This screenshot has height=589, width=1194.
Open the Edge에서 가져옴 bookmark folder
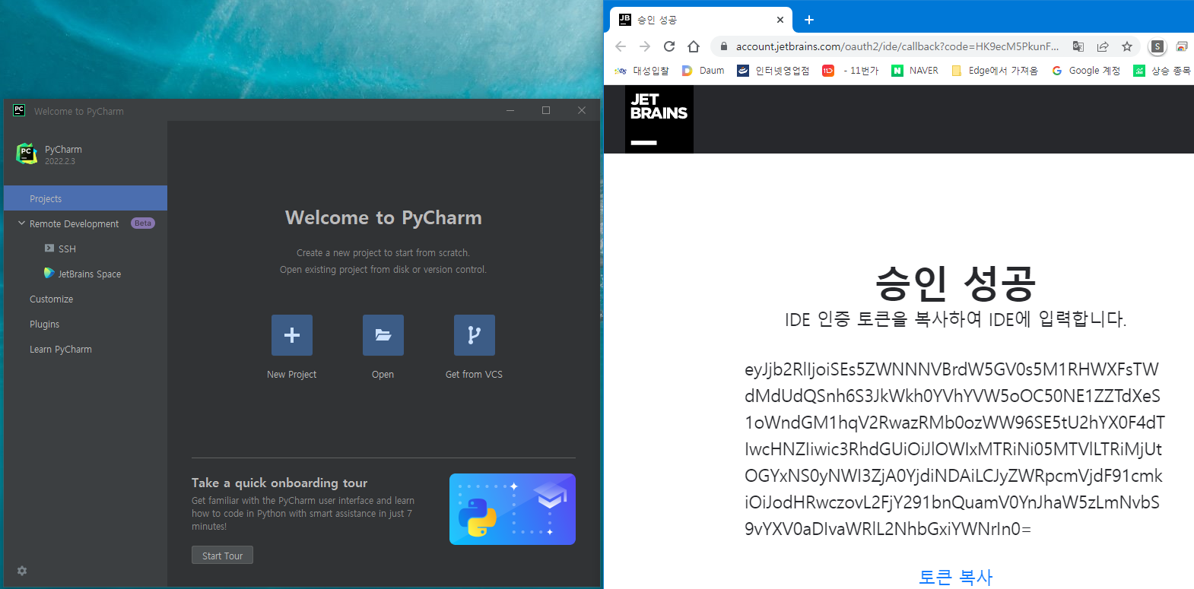pos(995,71)
